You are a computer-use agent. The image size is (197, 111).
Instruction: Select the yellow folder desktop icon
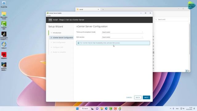4,15
